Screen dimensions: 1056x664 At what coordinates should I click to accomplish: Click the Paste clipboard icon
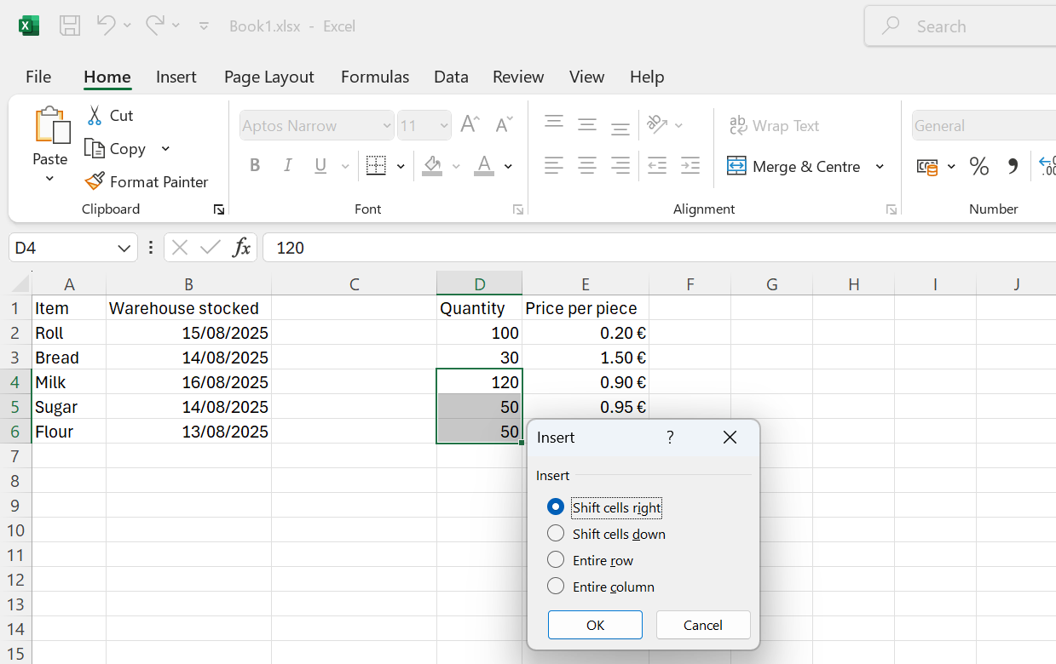[x=51, y=125]
